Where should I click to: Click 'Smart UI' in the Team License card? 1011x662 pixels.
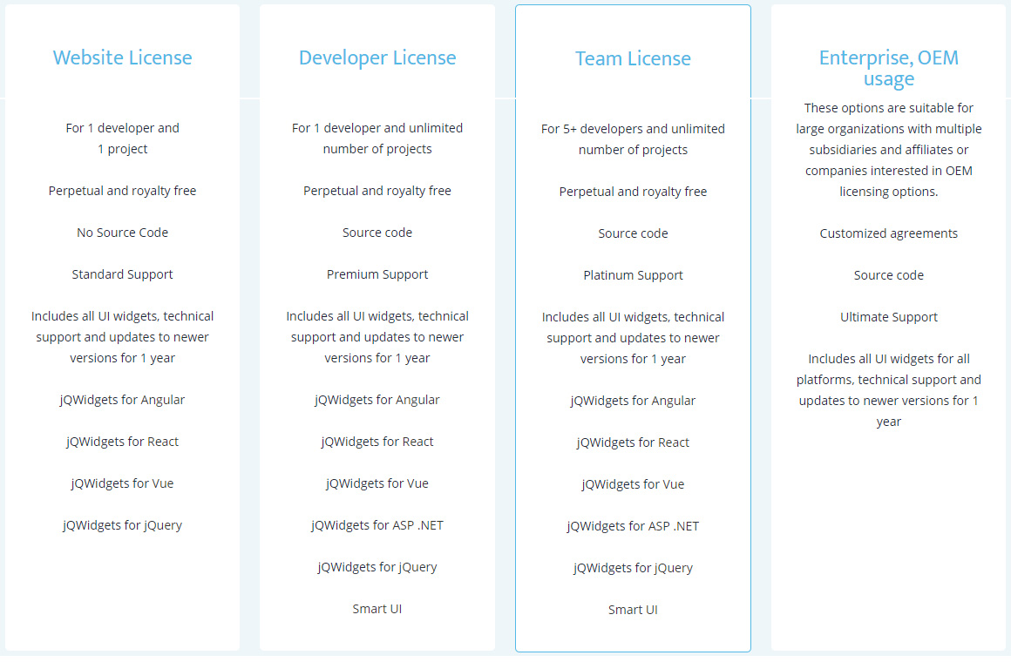pos(633,610)
